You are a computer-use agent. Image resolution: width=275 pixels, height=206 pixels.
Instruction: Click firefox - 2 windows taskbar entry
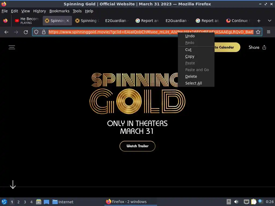tap(131, 202)
